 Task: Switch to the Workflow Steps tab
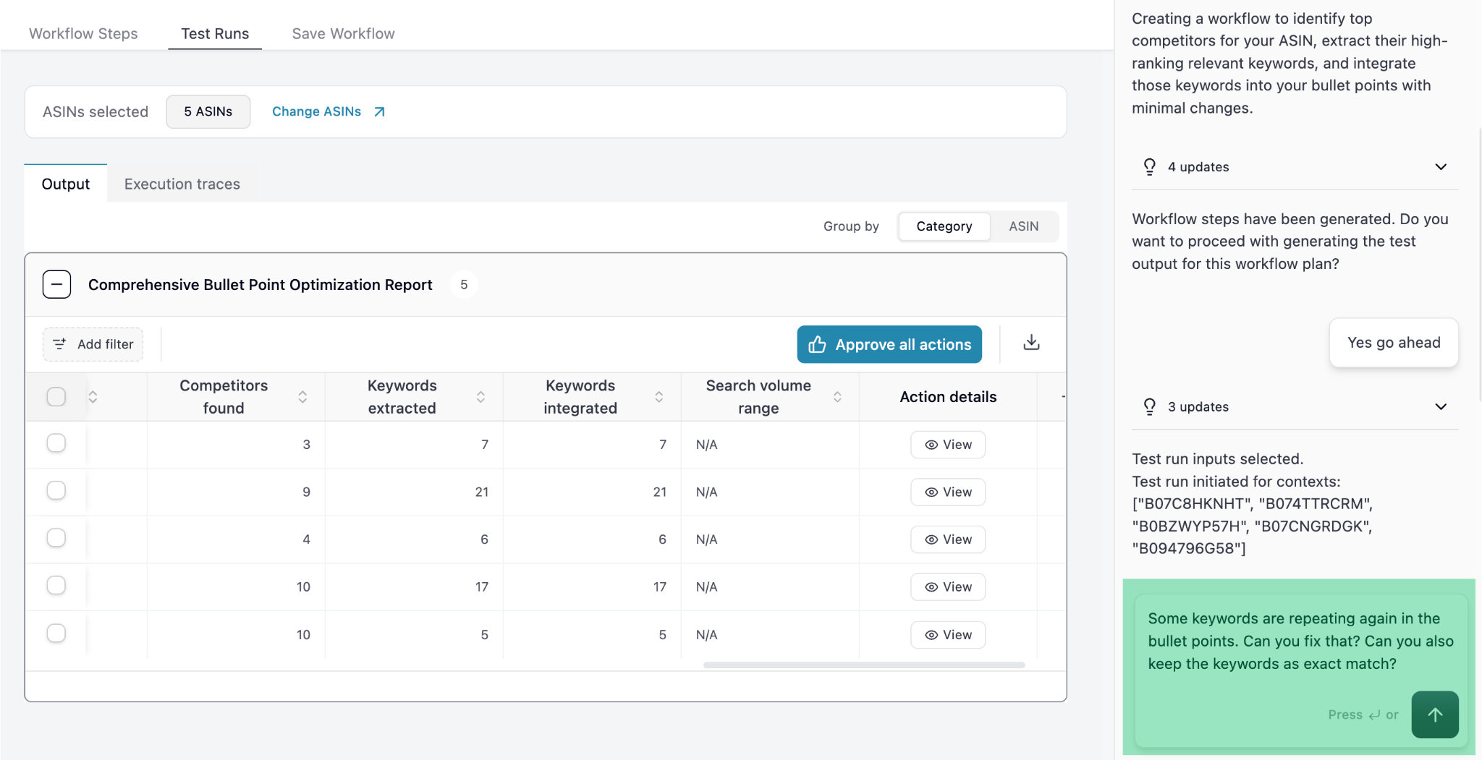pos(82,33)
